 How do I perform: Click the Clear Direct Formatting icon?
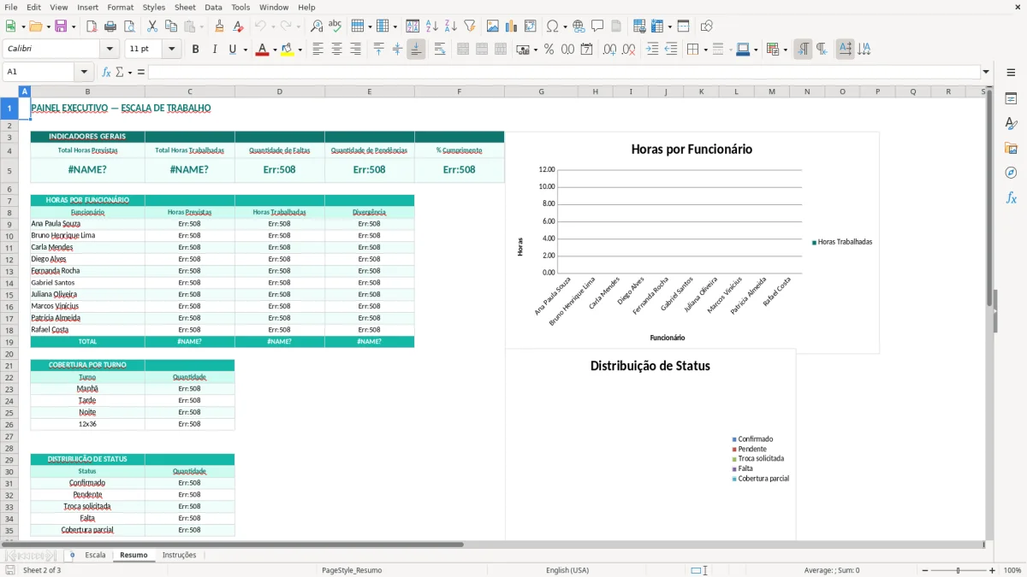tap(238, 26)
